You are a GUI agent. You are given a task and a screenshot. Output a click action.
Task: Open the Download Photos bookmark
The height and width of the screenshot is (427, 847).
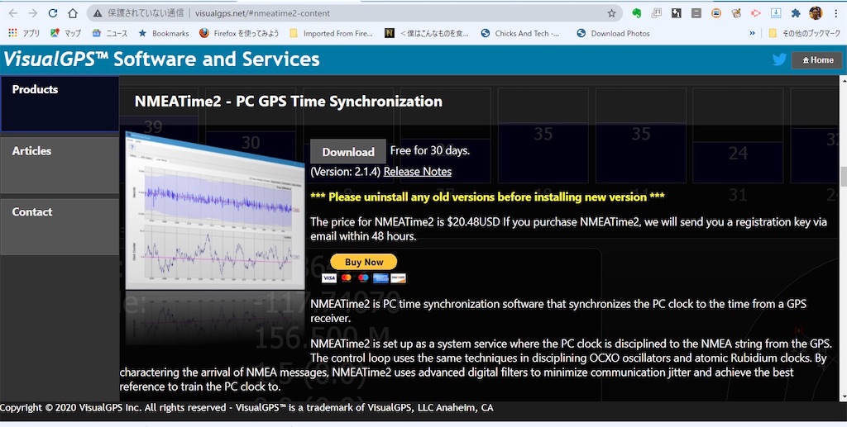click(613, 33)
